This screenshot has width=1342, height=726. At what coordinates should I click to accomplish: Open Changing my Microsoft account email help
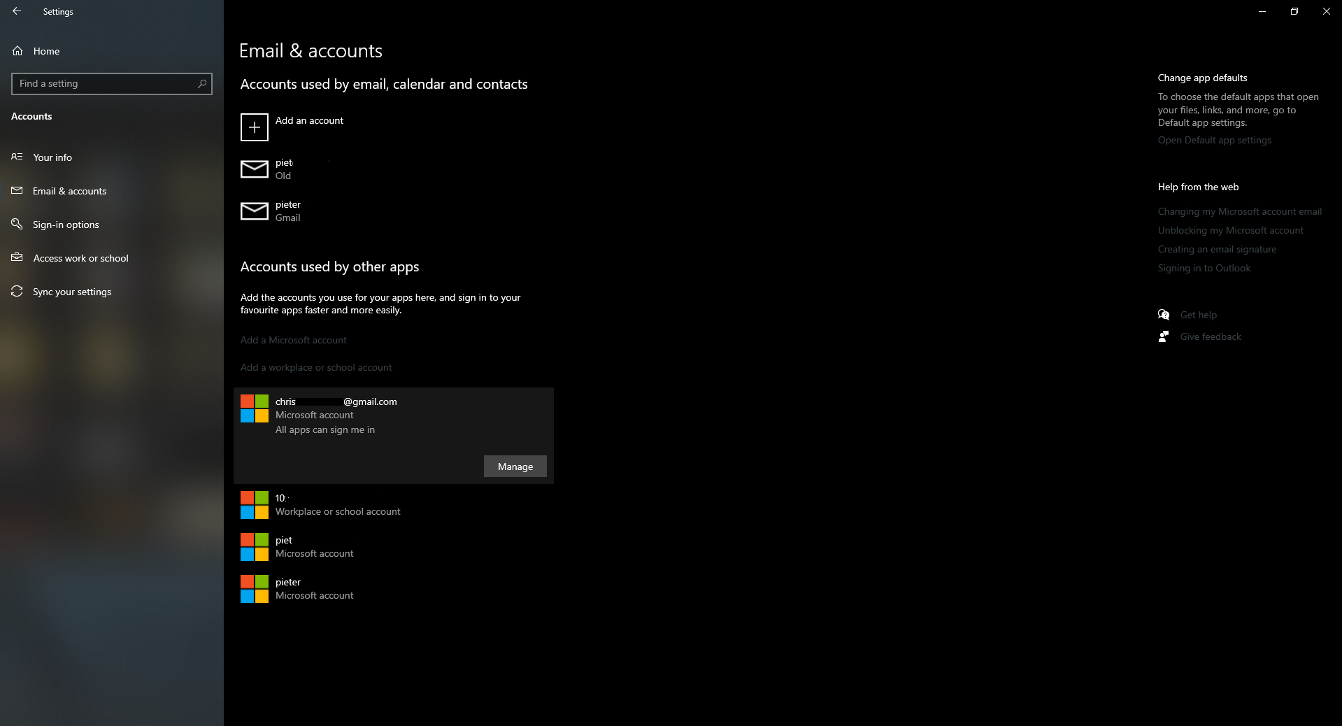tap(1240, 211)
